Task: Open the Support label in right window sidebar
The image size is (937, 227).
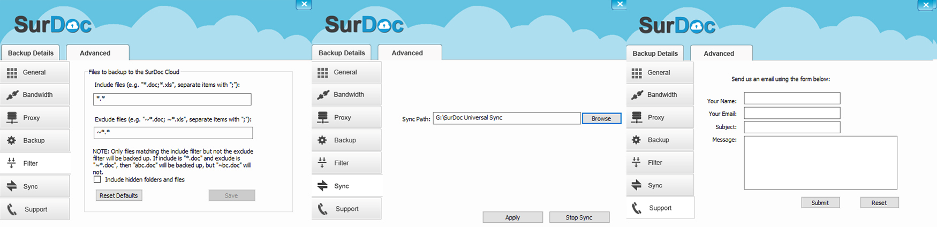Action: [x=660, y=208]
